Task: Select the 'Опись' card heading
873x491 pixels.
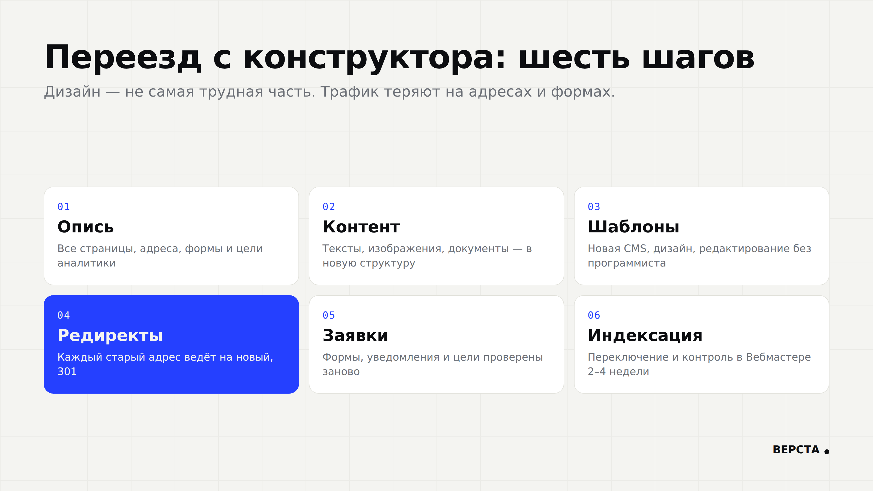Action: 85,227
